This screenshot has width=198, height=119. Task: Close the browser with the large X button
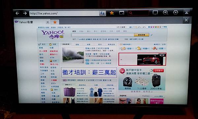(186, 20)
